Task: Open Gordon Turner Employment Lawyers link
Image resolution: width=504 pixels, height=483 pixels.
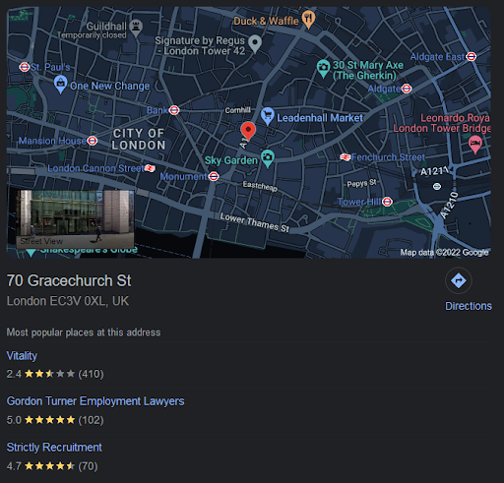Action: click(95, 401)
